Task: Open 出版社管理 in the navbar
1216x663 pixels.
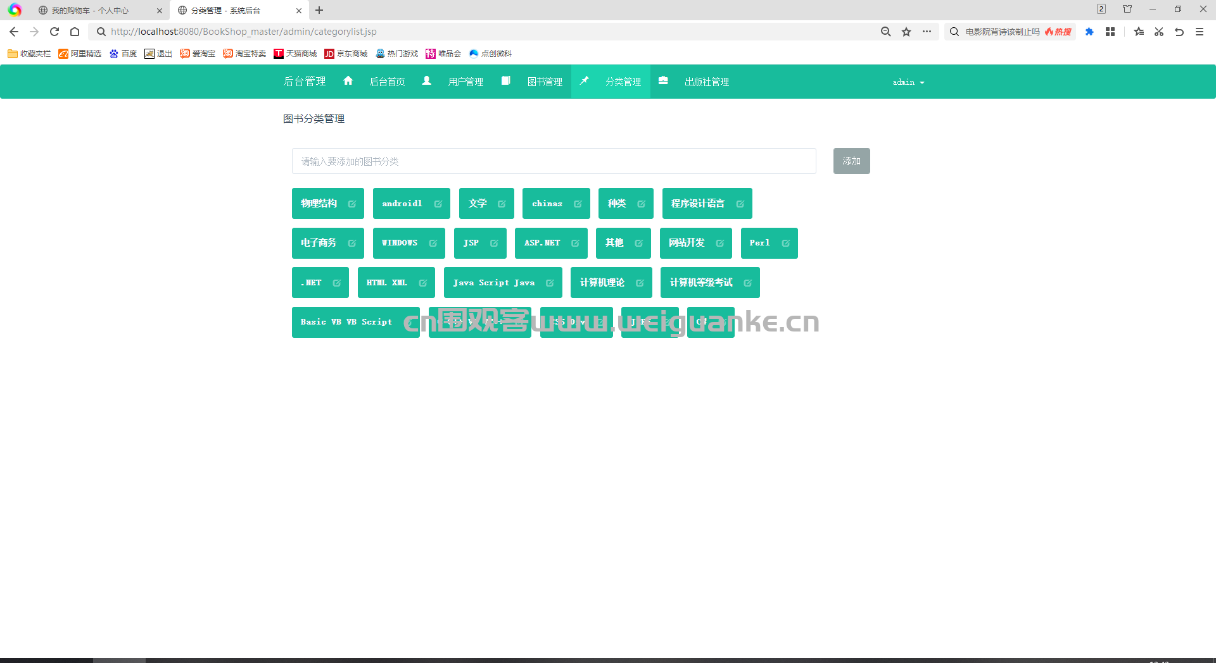Action: tap(707, 82)
